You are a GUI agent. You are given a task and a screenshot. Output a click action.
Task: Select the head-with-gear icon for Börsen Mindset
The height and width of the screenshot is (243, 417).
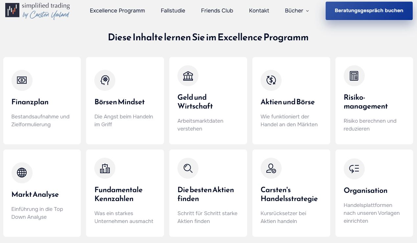pyautogui.click(x=105, y=80)
